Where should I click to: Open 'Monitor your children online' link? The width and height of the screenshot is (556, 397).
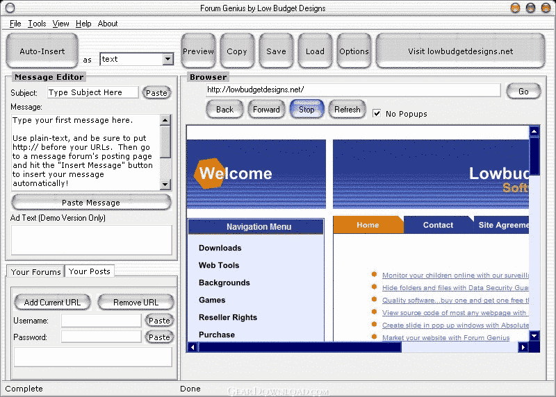point(455,275)
